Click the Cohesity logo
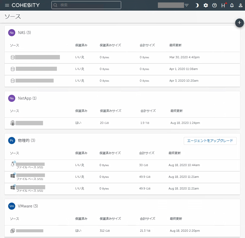This screenshot has height=238, width=245. 26,5
